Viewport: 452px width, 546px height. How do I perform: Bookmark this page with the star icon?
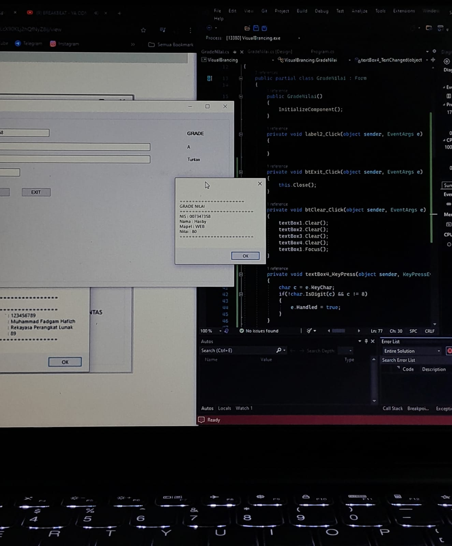click(143, 30)
